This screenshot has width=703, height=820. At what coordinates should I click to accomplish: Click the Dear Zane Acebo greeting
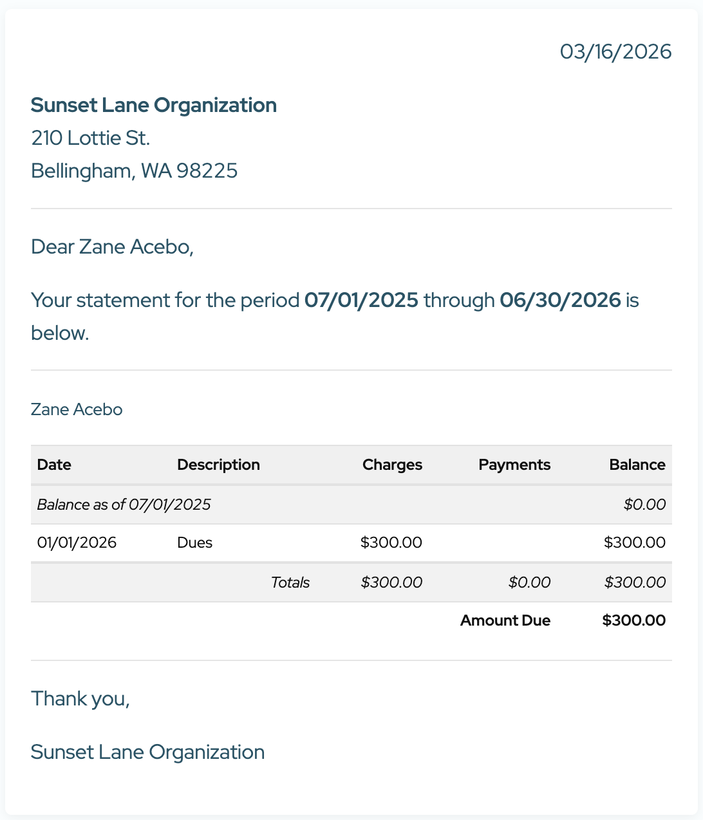[x=112, y=247]
